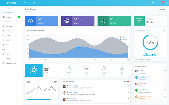Expand Elements in the sidebar

pyautogui.click(x=11, y=26)
